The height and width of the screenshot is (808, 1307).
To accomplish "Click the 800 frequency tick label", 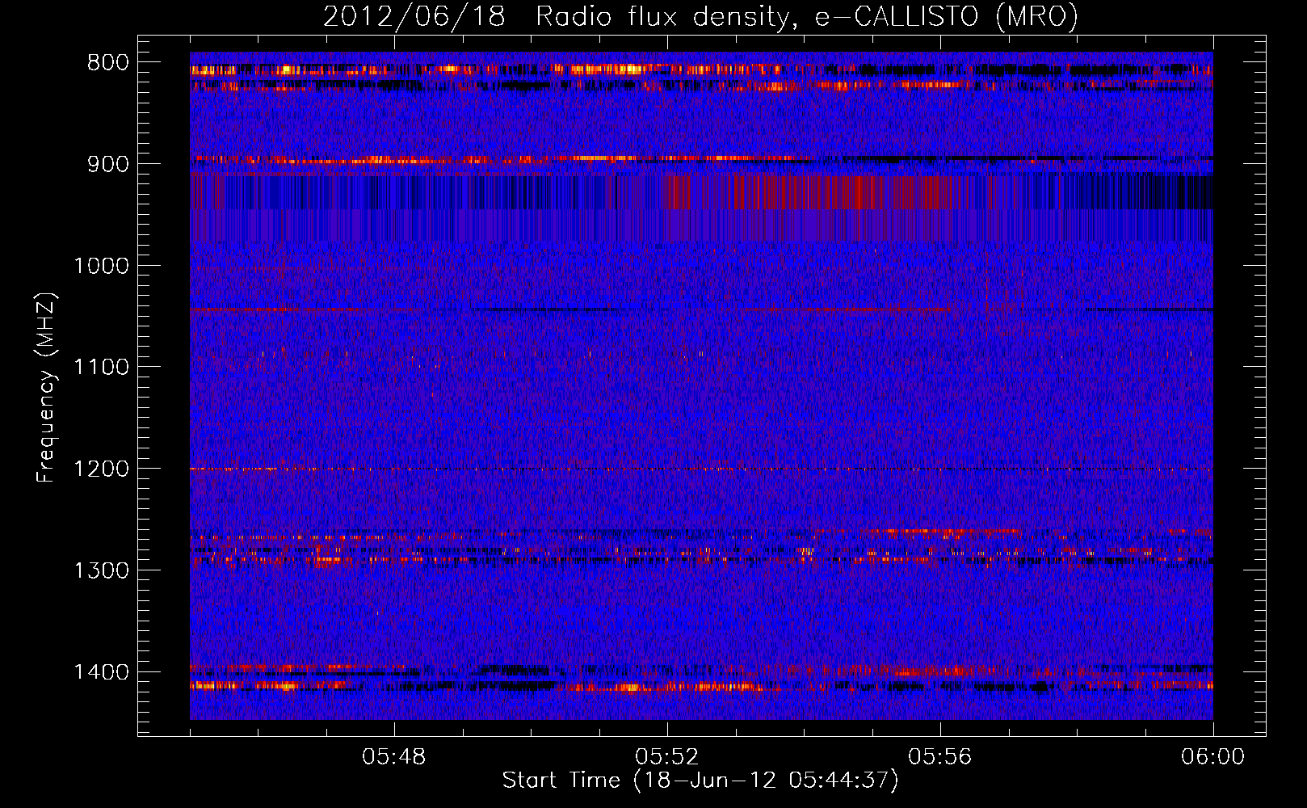I will tap(108, 63).
